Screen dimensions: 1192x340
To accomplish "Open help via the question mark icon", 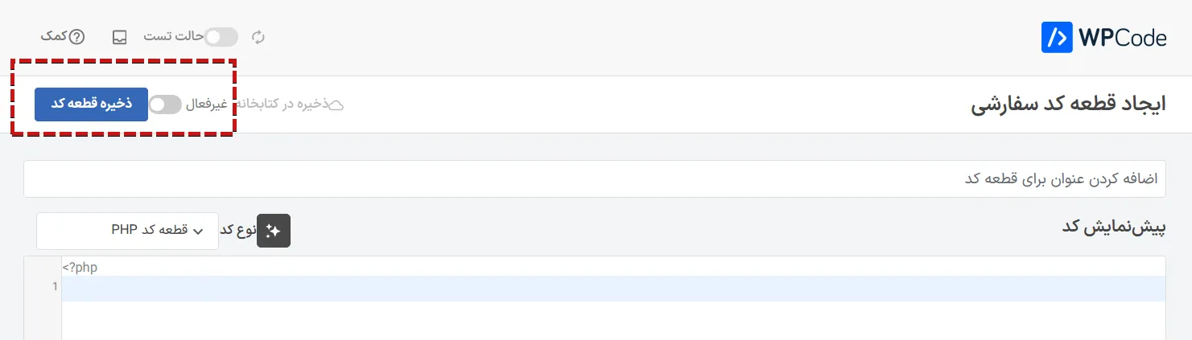I will click(x=77, y=37).
